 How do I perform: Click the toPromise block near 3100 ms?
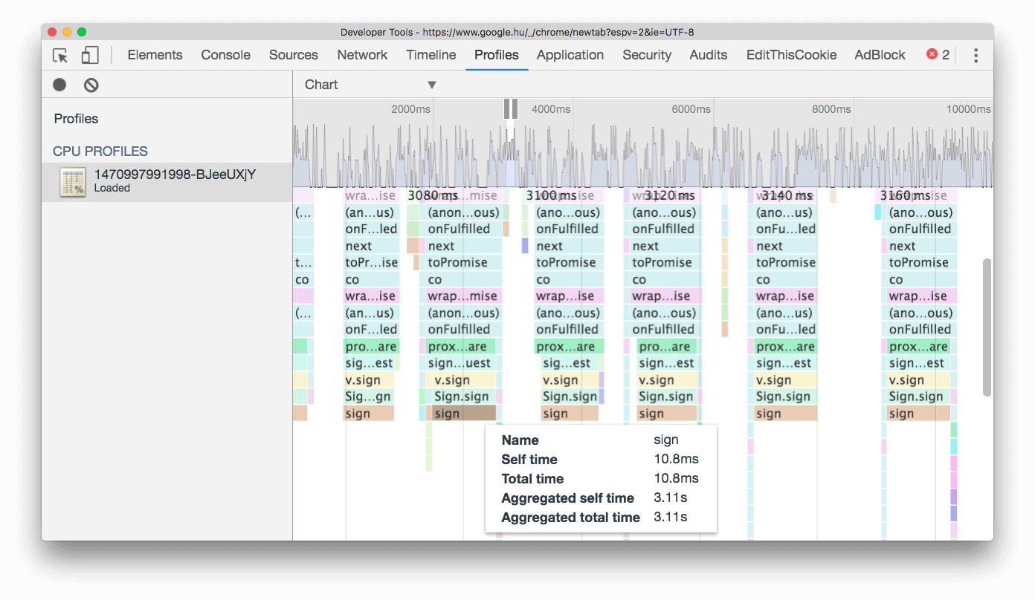(565, 262)
